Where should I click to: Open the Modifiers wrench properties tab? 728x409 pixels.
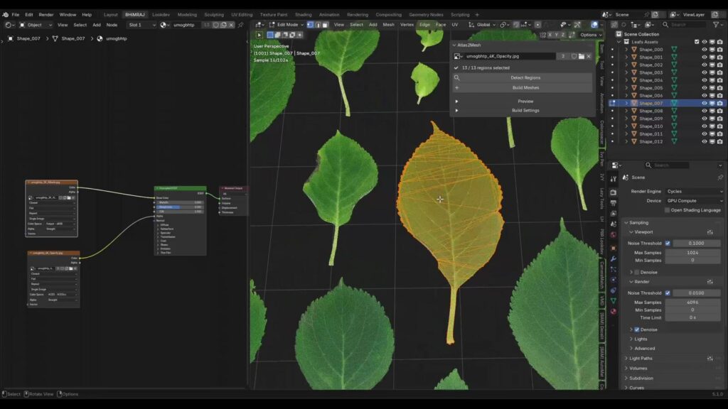614,258
